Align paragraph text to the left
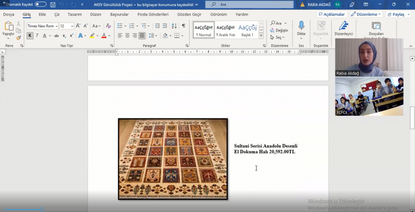 point(120,36)
